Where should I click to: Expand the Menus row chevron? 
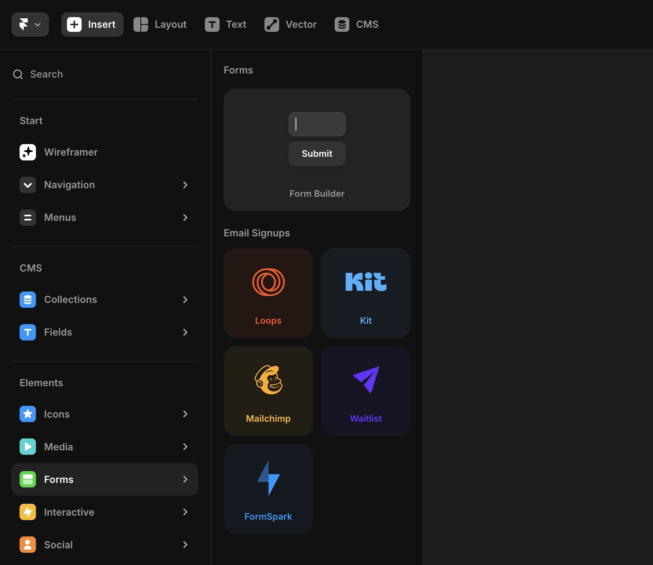(185, 218)
